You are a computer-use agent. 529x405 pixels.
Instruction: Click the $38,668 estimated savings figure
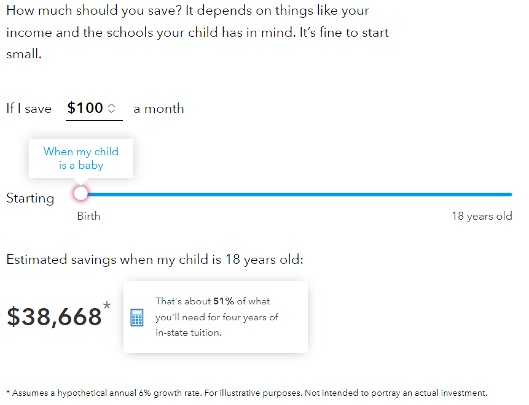(x=54, y=315)
